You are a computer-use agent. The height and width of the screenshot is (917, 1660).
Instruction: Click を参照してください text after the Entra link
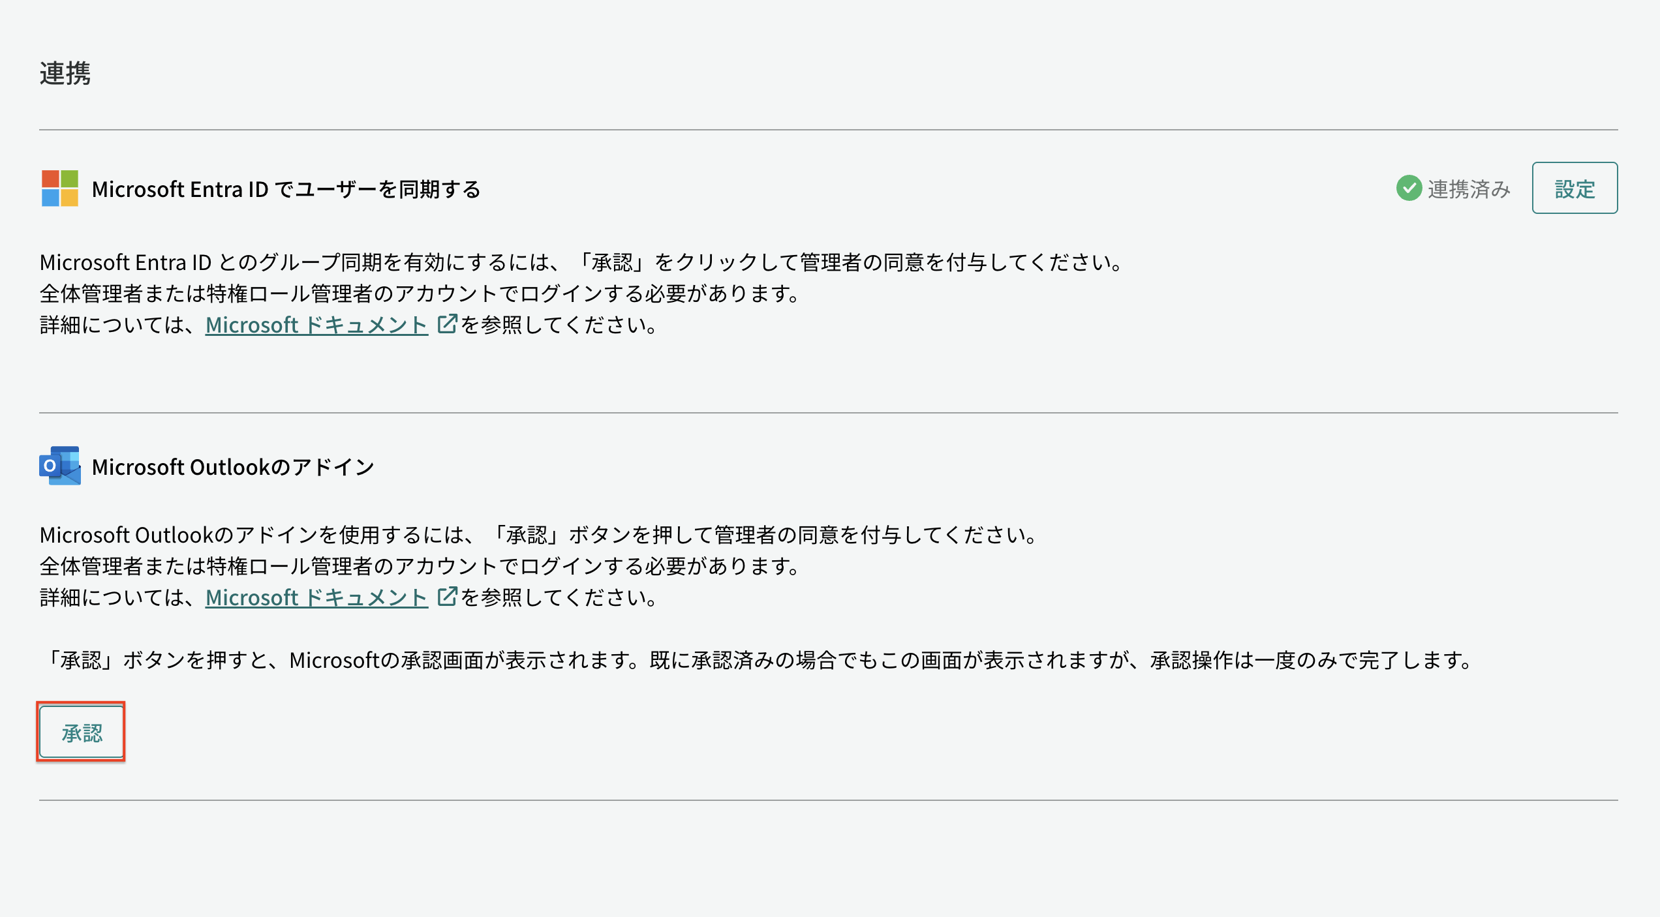pos(559,324)
